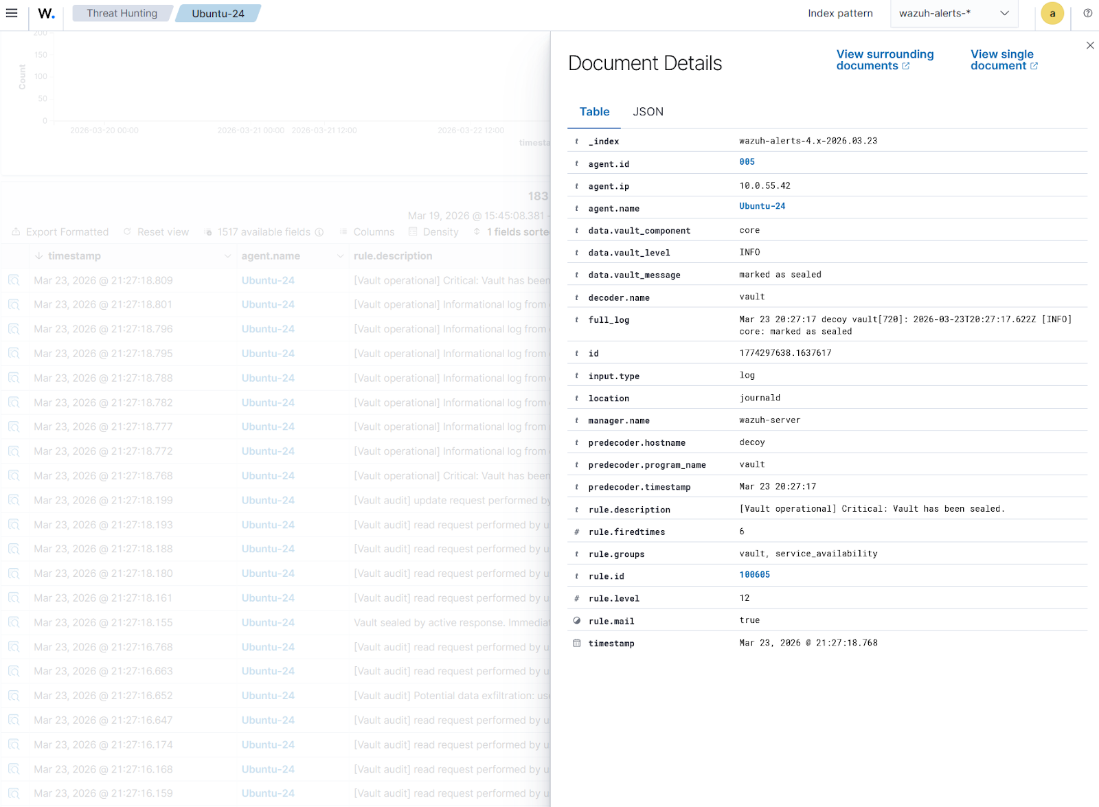Inspect the 21:27:18.809 row document icon
This screenshot has width=1099, height=807.
14,280
